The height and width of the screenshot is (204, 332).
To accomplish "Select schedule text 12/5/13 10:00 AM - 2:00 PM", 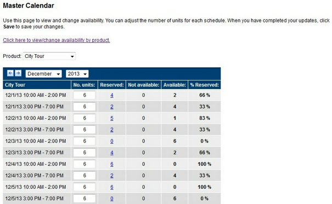I will pos(36,187).
